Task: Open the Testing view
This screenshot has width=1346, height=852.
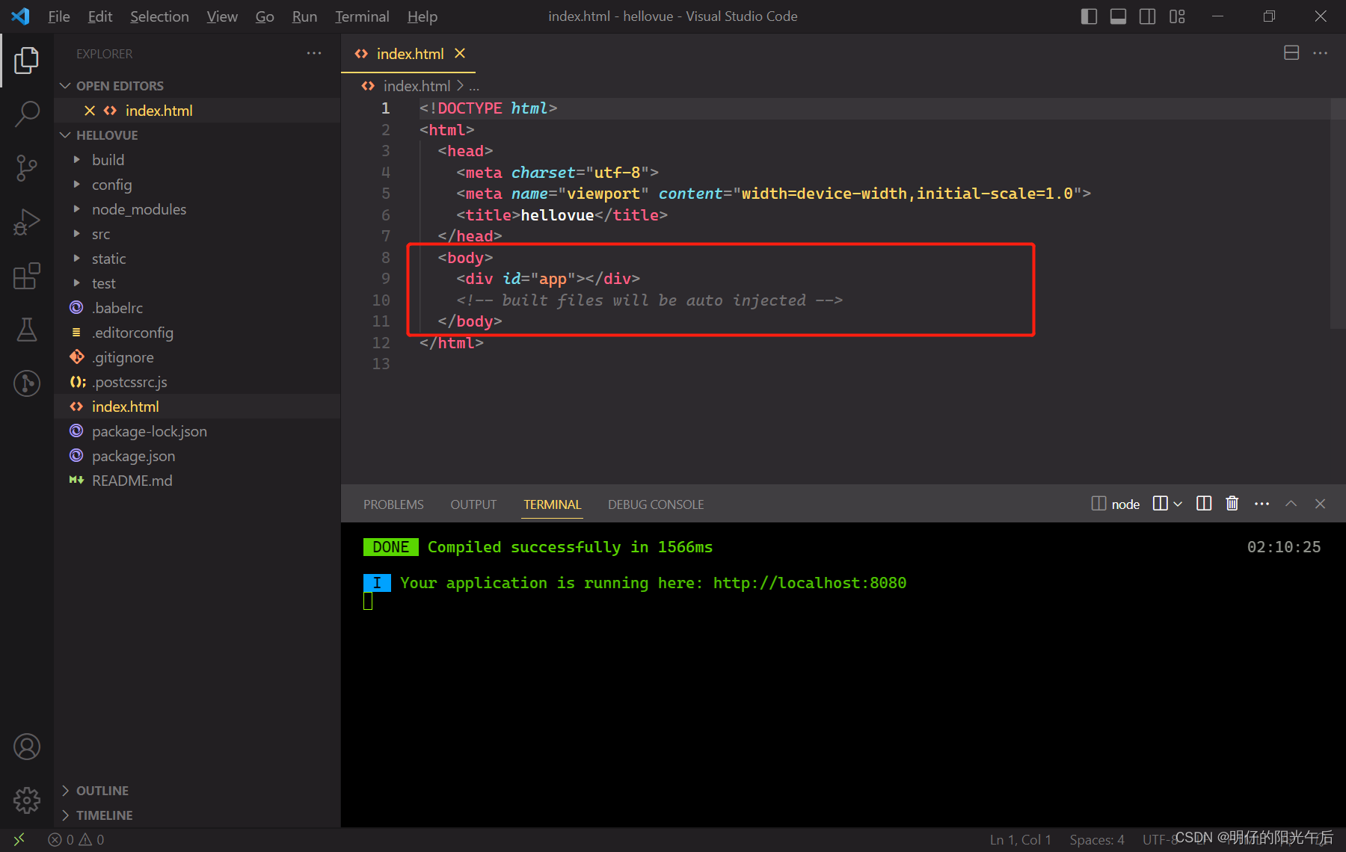Action: pyautogui.click(x=27, y=330)
